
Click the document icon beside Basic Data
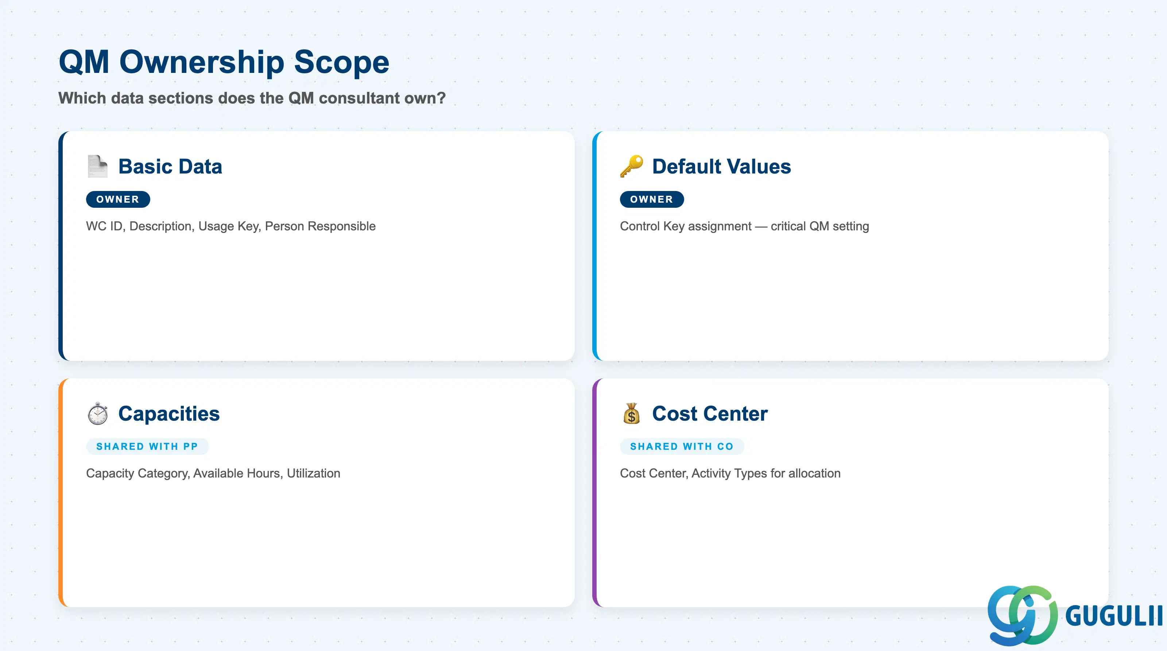97,166
